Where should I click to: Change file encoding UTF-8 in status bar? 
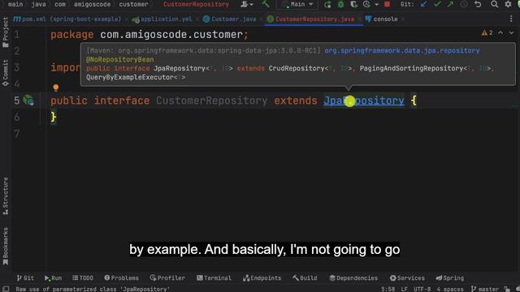click(x=422, y=289)
